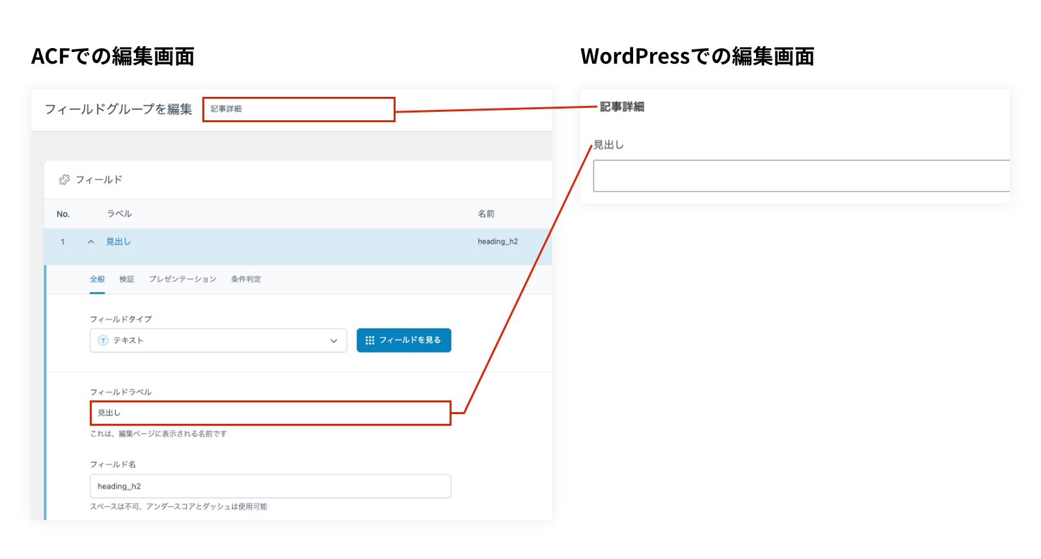Click the field group title input '記事詳細'
Screen dimensions: 1041x559
(299, 109)
